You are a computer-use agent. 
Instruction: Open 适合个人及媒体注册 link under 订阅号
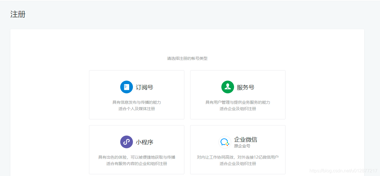[x=137, y=109]
